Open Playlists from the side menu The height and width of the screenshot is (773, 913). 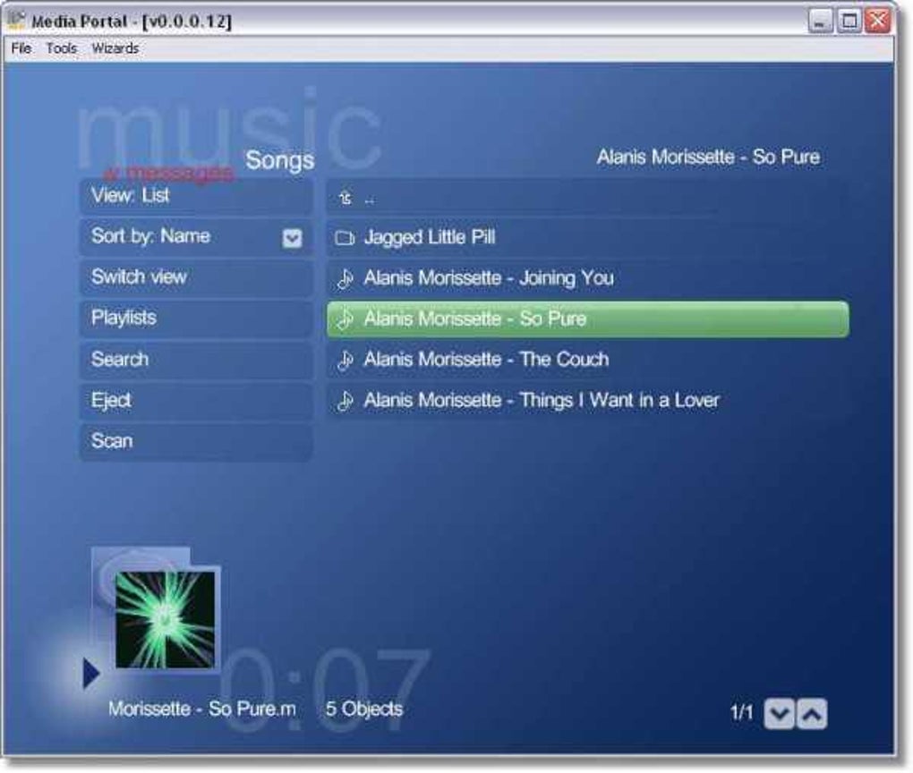coord(196,319)
